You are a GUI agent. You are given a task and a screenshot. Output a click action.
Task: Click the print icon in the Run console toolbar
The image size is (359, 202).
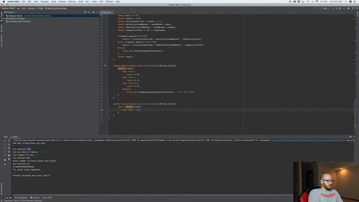[9, 155]
